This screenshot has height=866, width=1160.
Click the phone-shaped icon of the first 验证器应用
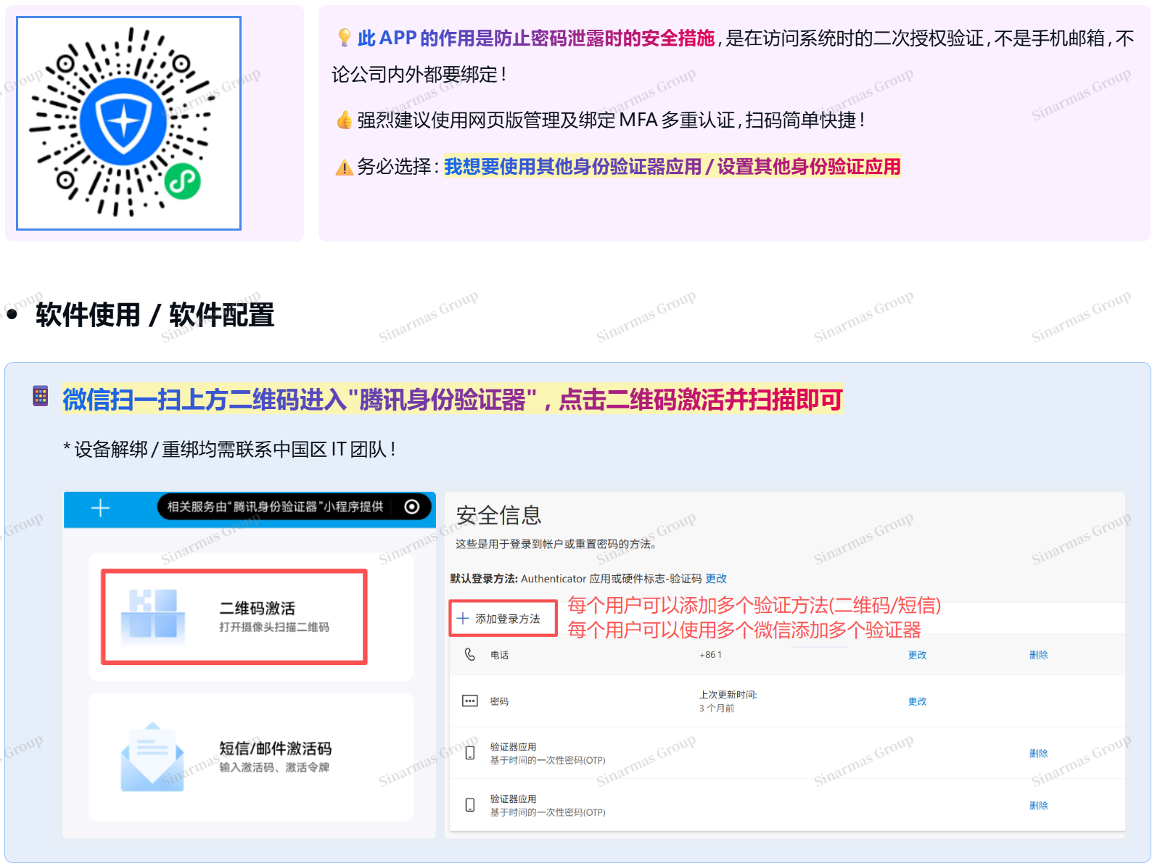click(x=470, y=754)
